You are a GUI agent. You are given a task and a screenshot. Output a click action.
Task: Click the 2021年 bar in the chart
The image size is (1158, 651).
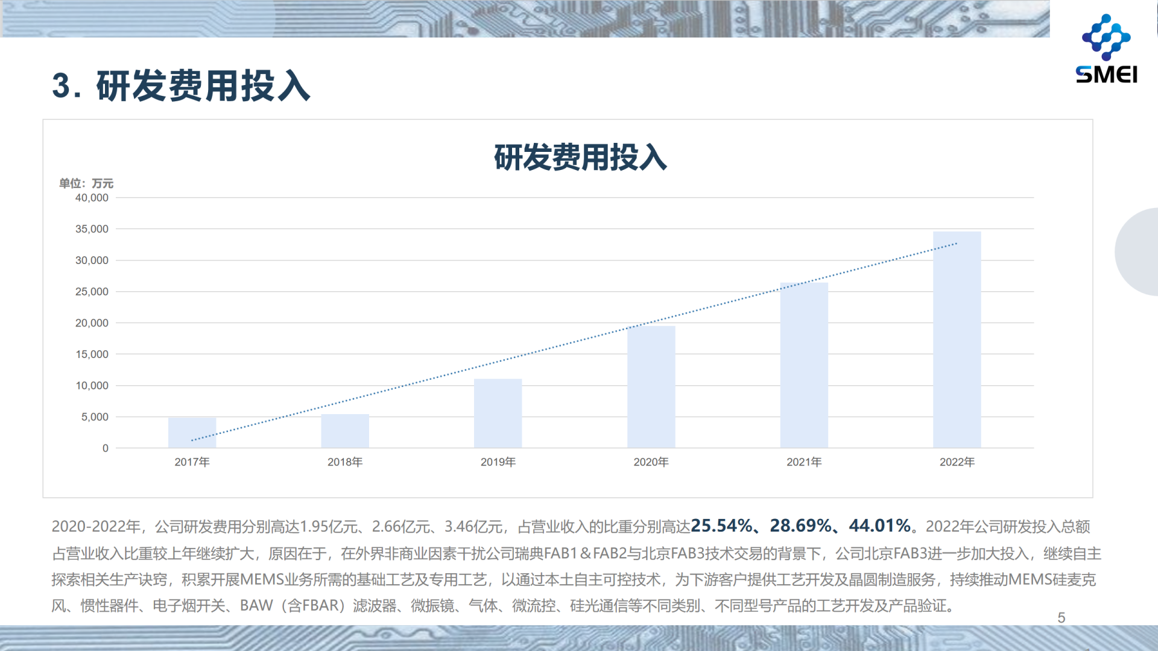pyautogui.click(x=804, y=365)
